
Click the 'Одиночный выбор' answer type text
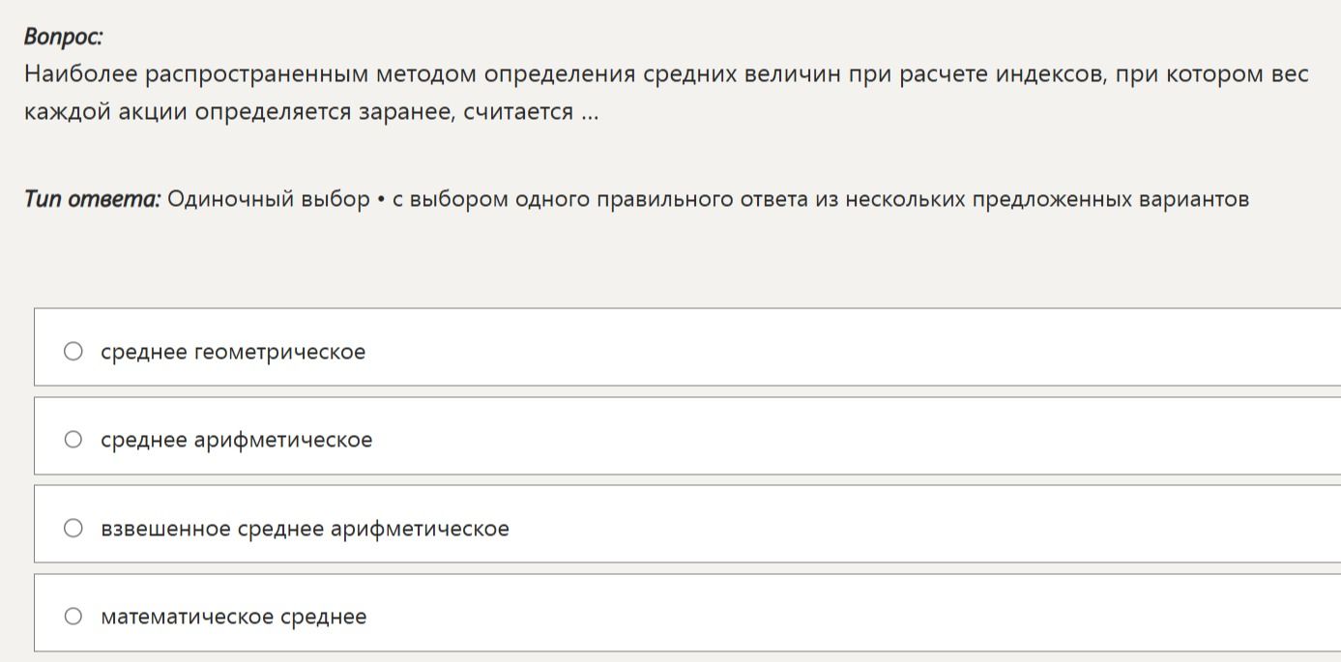269,200
